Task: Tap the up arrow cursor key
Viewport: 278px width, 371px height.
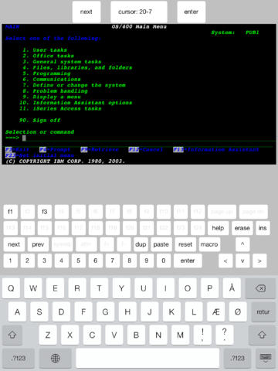Action: (242, 244)
